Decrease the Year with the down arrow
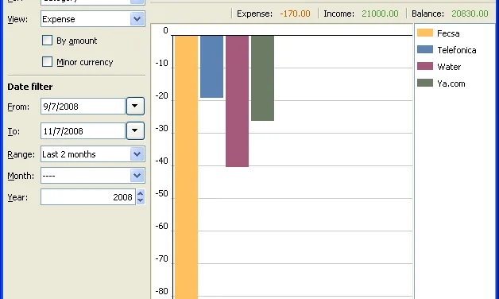Screen dimensions: 499x299 tap(141, 200)
